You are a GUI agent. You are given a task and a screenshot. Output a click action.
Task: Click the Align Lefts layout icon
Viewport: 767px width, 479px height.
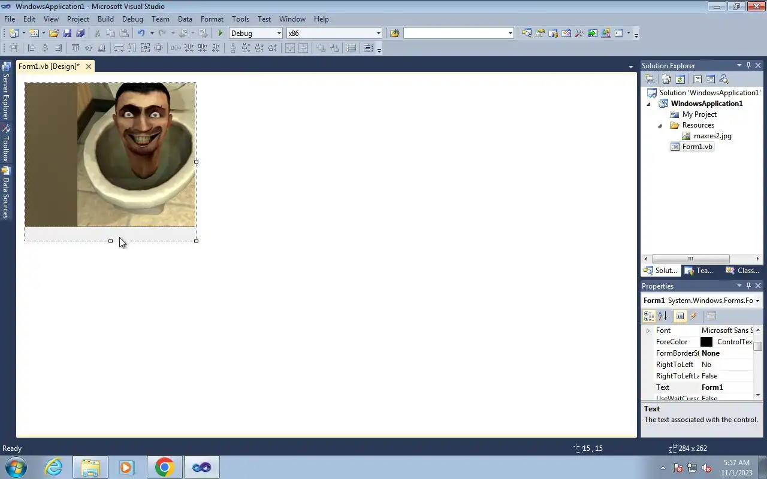(x=32, y=48)
